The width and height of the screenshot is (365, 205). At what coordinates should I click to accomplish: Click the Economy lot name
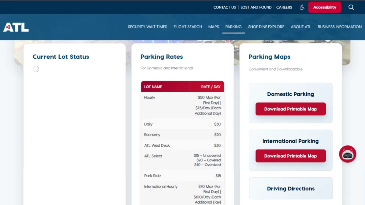coord(152,135)
